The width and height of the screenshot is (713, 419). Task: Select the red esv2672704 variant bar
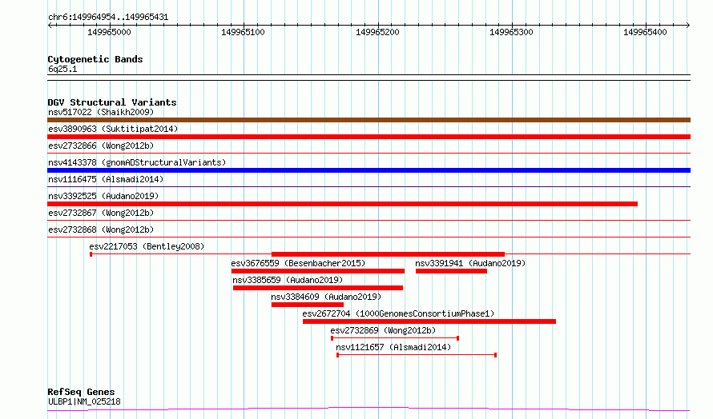click(429, 321)
